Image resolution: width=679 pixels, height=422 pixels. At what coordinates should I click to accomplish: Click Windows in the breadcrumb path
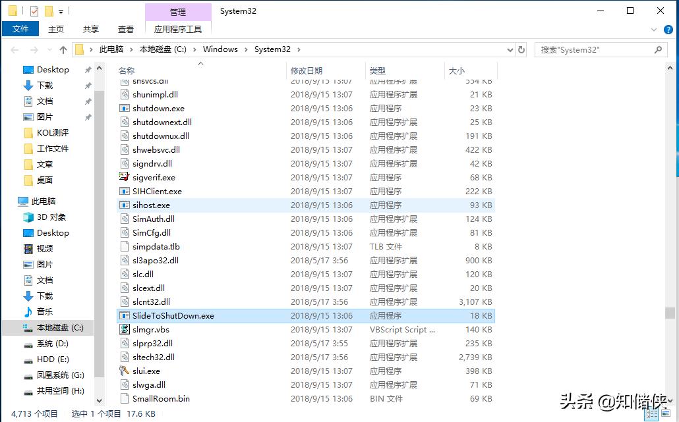220,49
